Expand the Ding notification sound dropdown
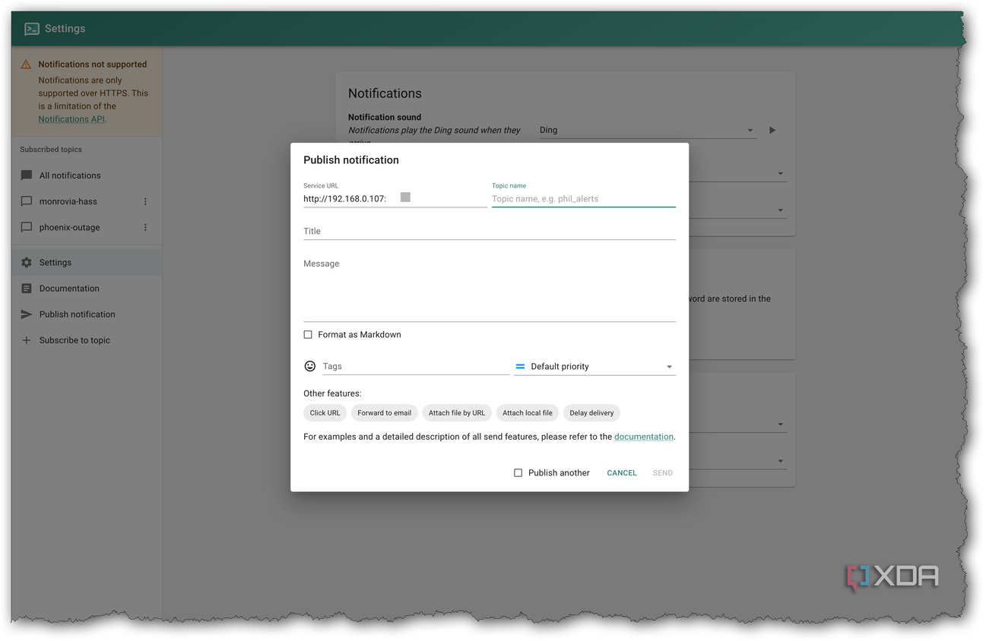This screenshot has width=986, height=641. point(647,130)
